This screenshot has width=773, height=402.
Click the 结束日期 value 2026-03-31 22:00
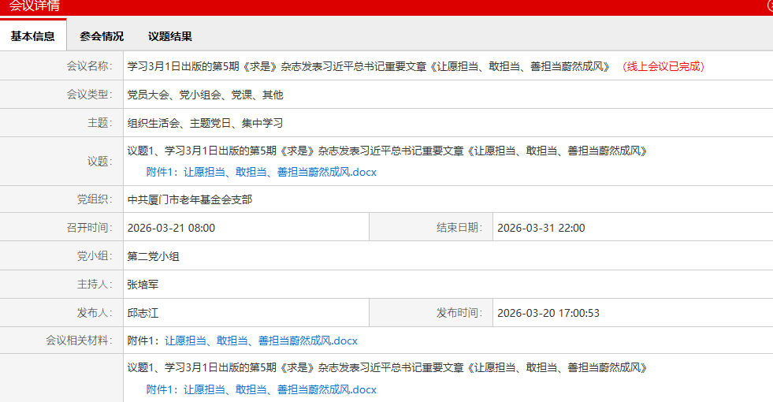[541, 228]
